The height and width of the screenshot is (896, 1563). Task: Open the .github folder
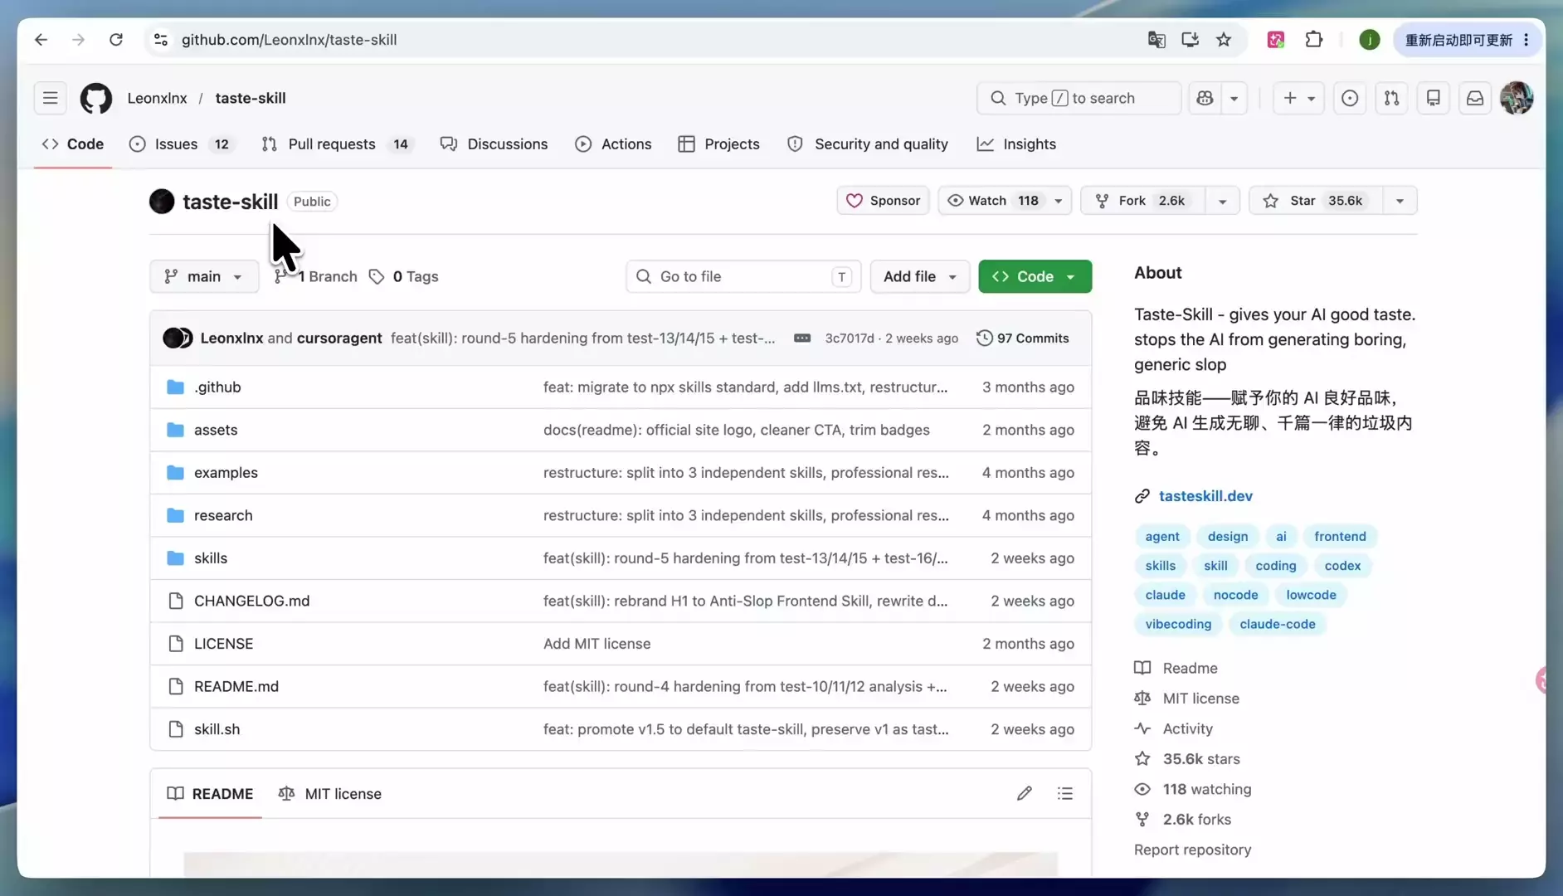217,387
